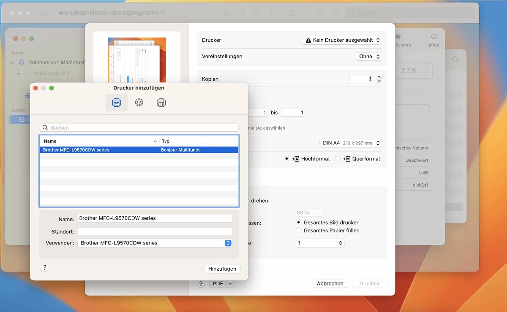Image resolution: width=507 pixels, height=312 pixels.
Task: Click the Abbrechen button
Action: (330, 284)
